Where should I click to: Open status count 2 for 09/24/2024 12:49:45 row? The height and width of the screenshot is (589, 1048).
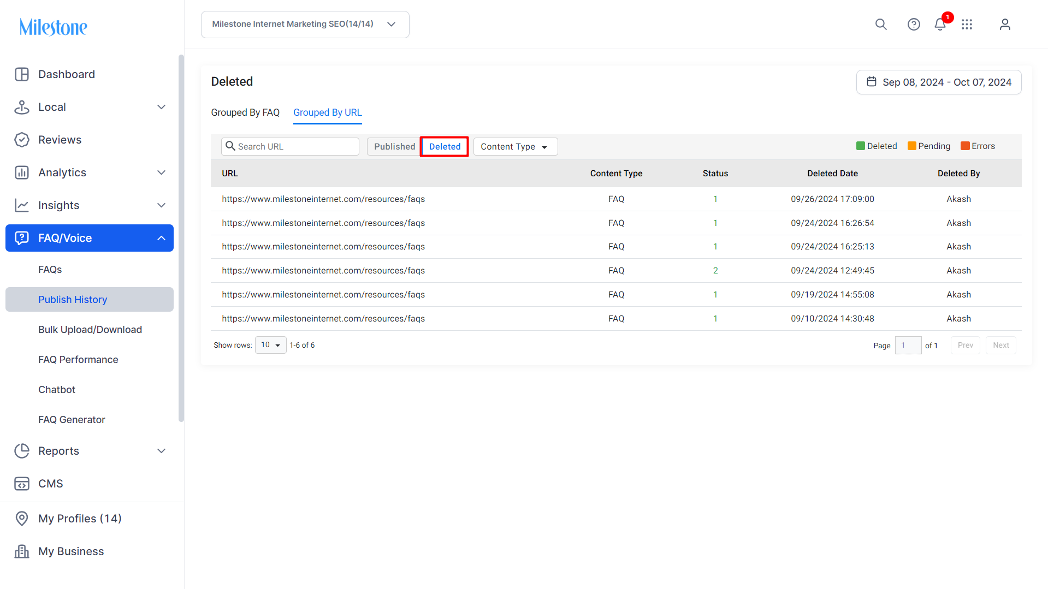[x=715, y=271]
